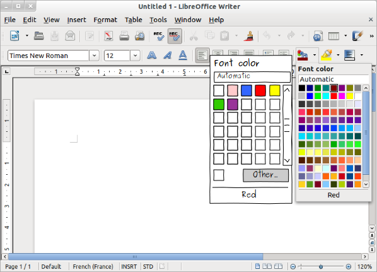Click the color palette scroll-down arrow
The width and height of the screenshot is (377, 272).
(366, 184)
